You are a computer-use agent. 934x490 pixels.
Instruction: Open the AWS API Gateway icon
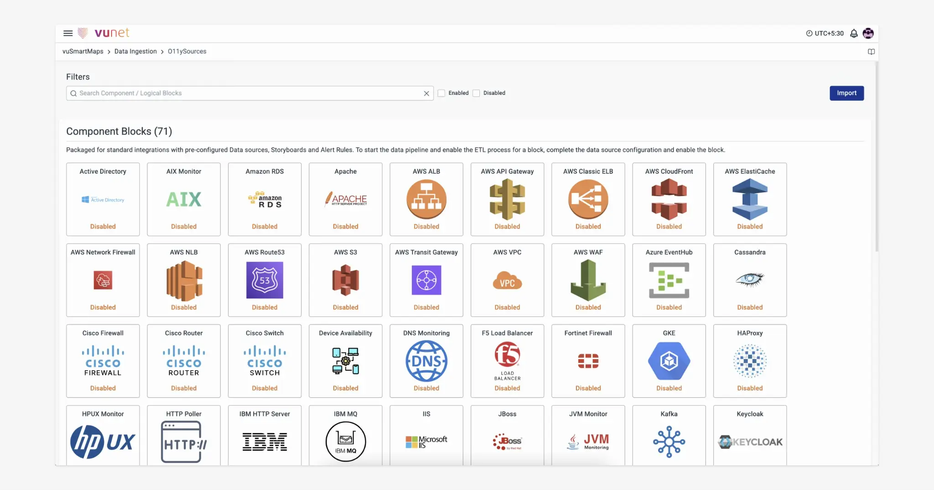507,199
